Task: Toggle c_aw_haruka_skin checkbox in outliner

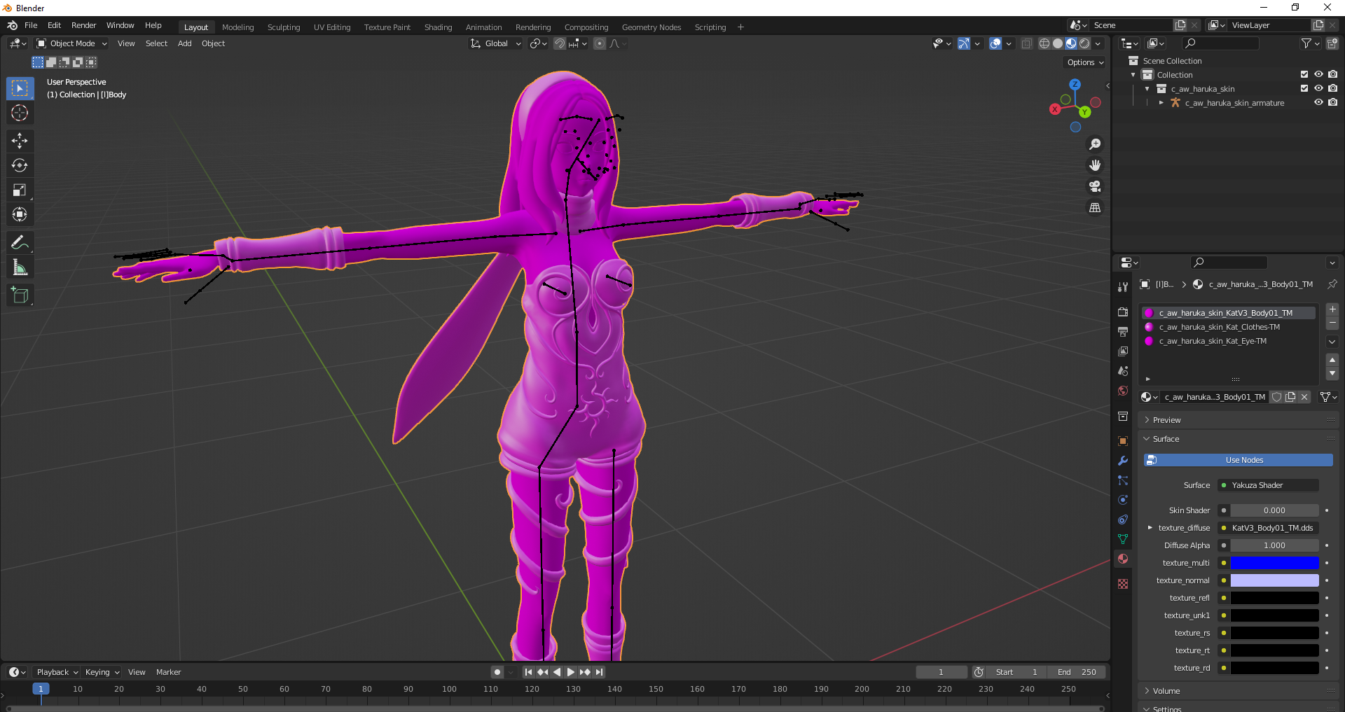Action: [x=1304, y=88]
